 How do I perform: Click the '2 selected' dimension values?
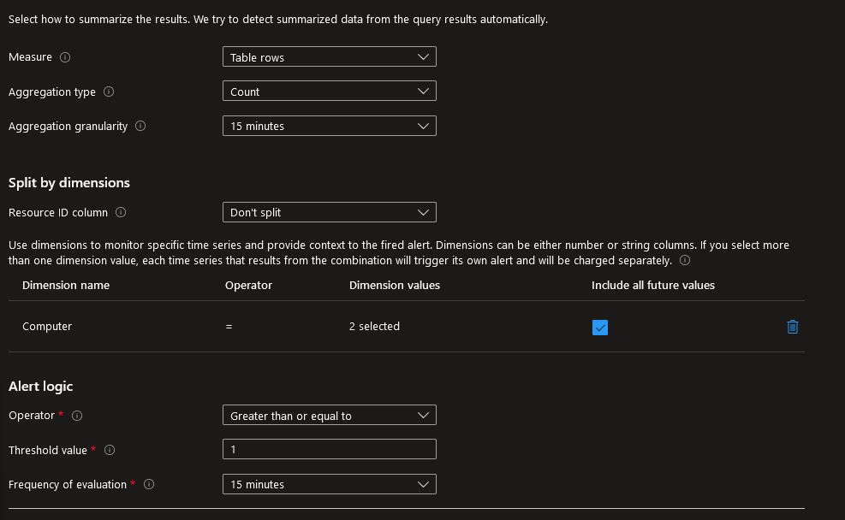pyautogui.click(x=374, y=327)
